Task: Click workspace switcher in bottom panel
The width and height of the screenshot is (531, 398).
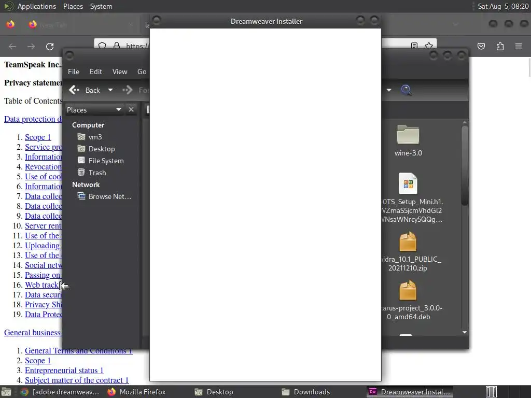Action: (x=491, y=392)
